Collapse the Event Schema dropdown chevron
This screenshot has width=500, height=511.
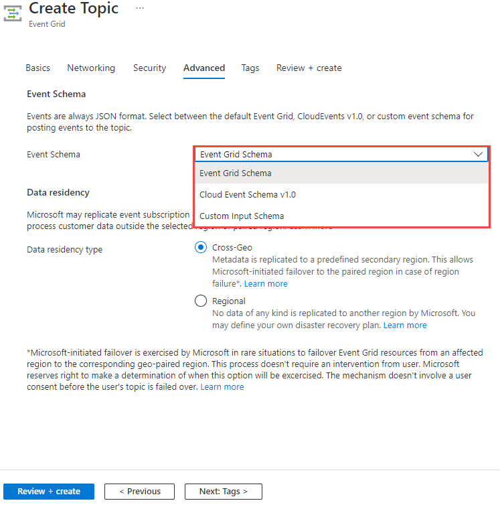pyautogui.click(x=478, y=155)
